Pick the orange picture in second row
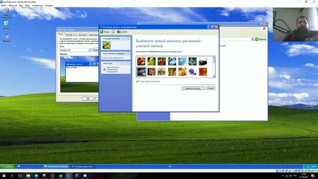The image size is (318, 179). tap(182, 72)
